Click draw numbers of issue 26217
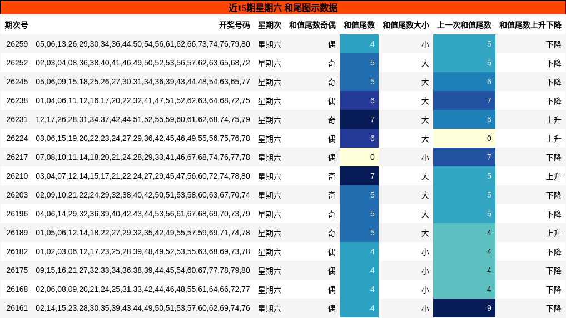This screenshot has height=318, width=566. coord(142,157)
